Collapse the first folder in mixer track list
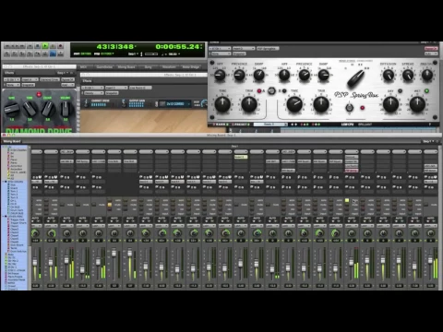The width and height of the screenshot is (443, 332). (x=4, y=147)
